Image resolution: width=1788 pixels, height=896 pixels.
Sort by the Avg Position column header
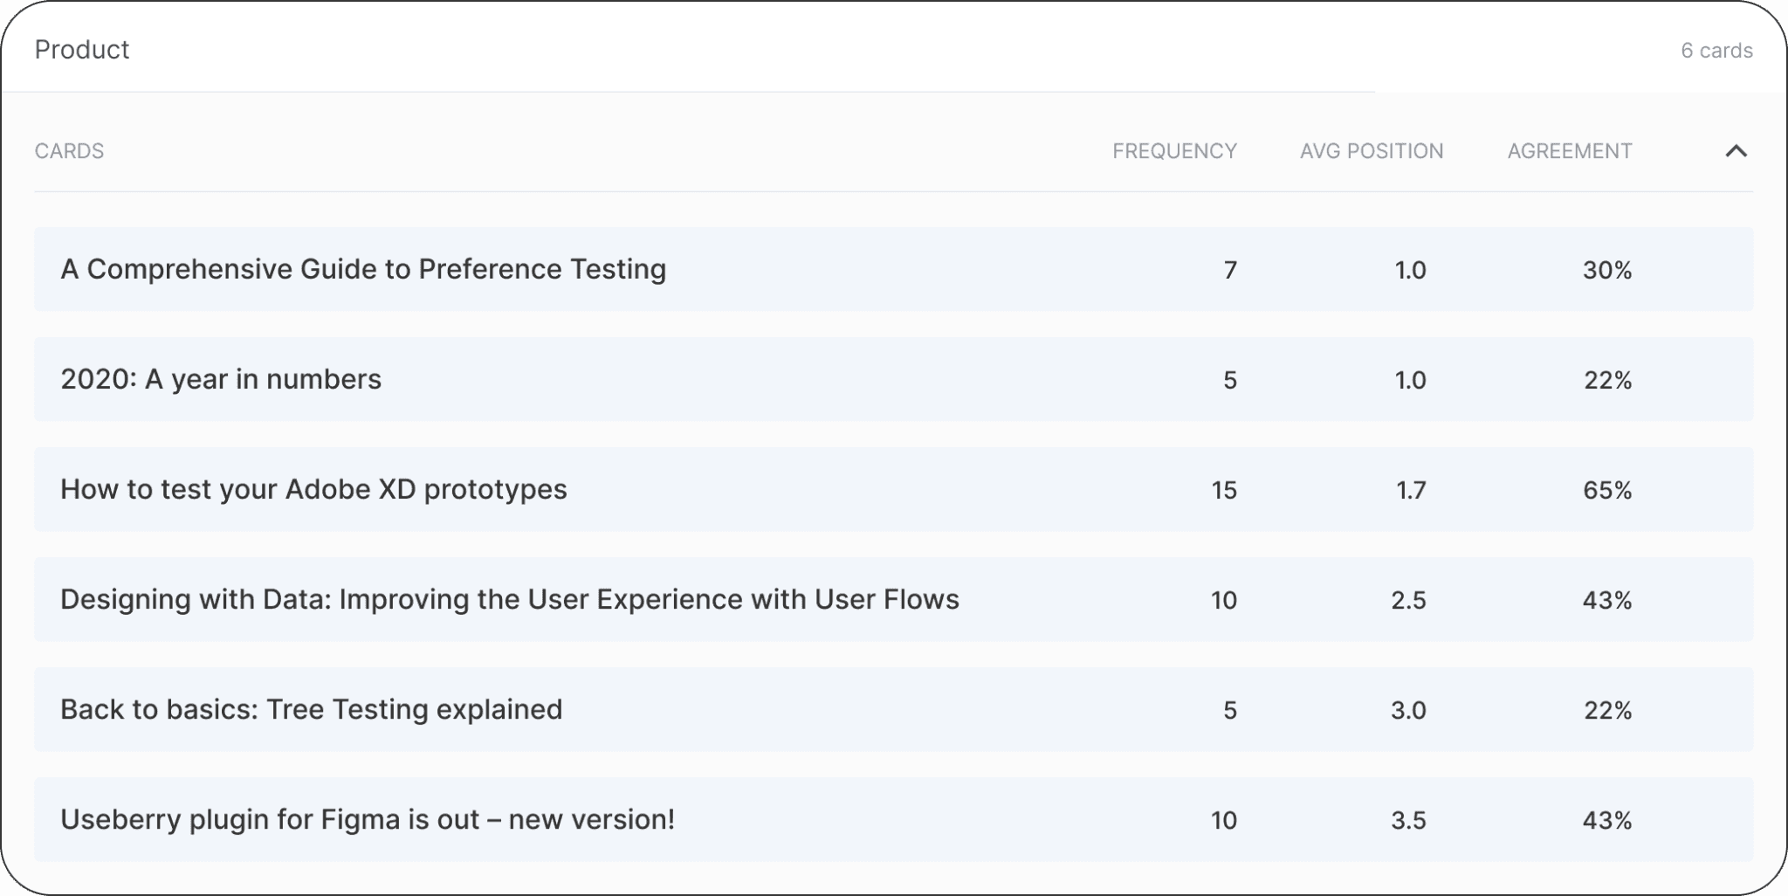(1371, 151)
